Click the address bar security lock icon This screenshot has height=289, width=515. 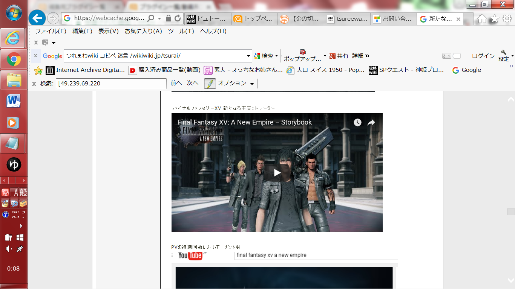(169, 18)
